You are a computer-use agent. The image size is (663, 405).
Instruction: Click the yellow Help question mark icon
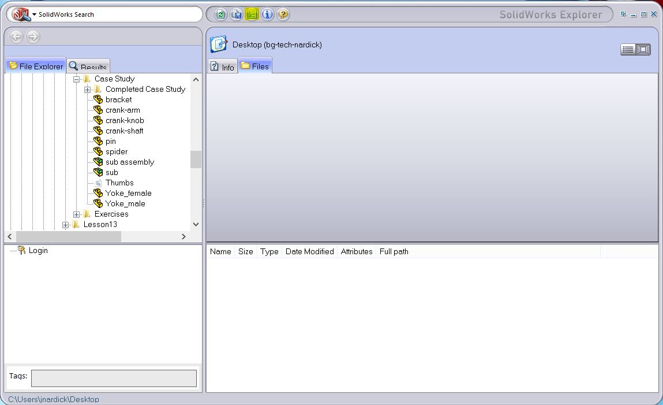(x=283, y=14)
